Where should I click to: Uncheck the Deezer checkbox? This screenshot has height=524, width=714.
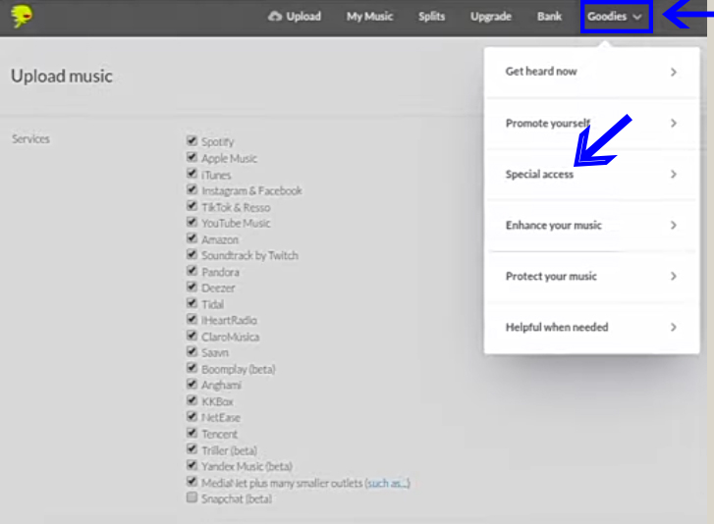192,287
